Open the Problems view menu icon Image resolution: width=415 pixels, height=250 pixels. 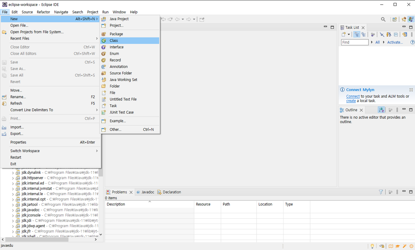click(x=397, y=192)
